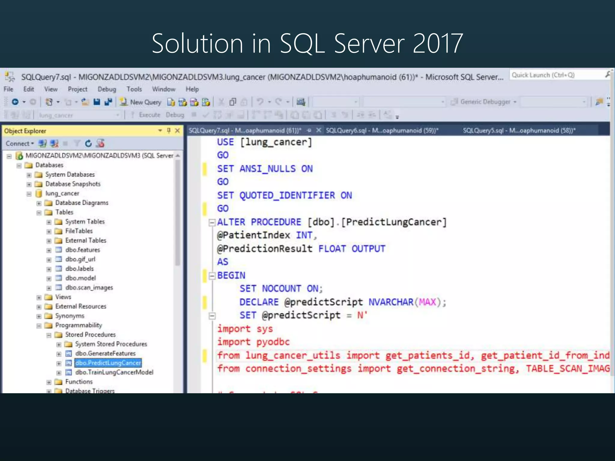The image size is (615, 461).
Task: Collapse the lung_cancer database node
Action: point(29,194)
